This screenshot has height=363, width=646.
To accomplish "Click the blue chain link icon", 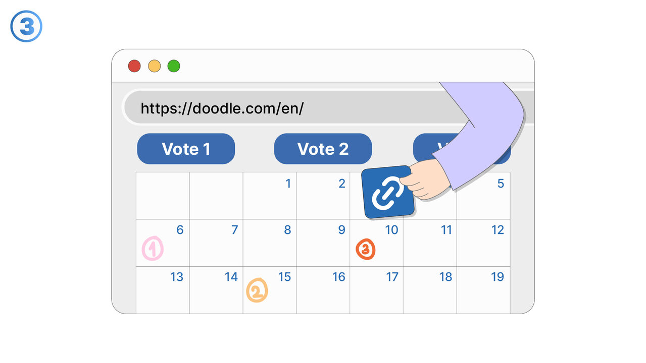I will point(388,193).
